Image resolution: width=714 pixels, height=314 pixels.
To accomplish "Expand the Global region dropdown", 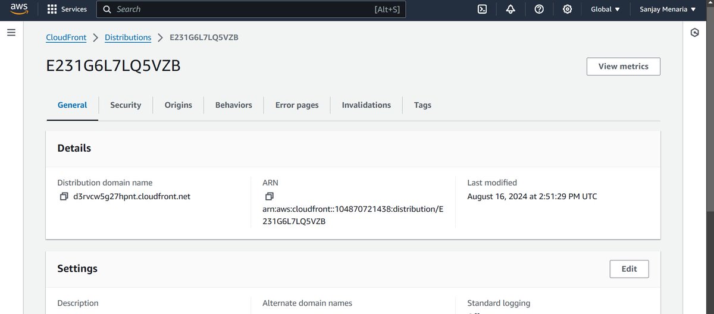I will tap(605, 10).
